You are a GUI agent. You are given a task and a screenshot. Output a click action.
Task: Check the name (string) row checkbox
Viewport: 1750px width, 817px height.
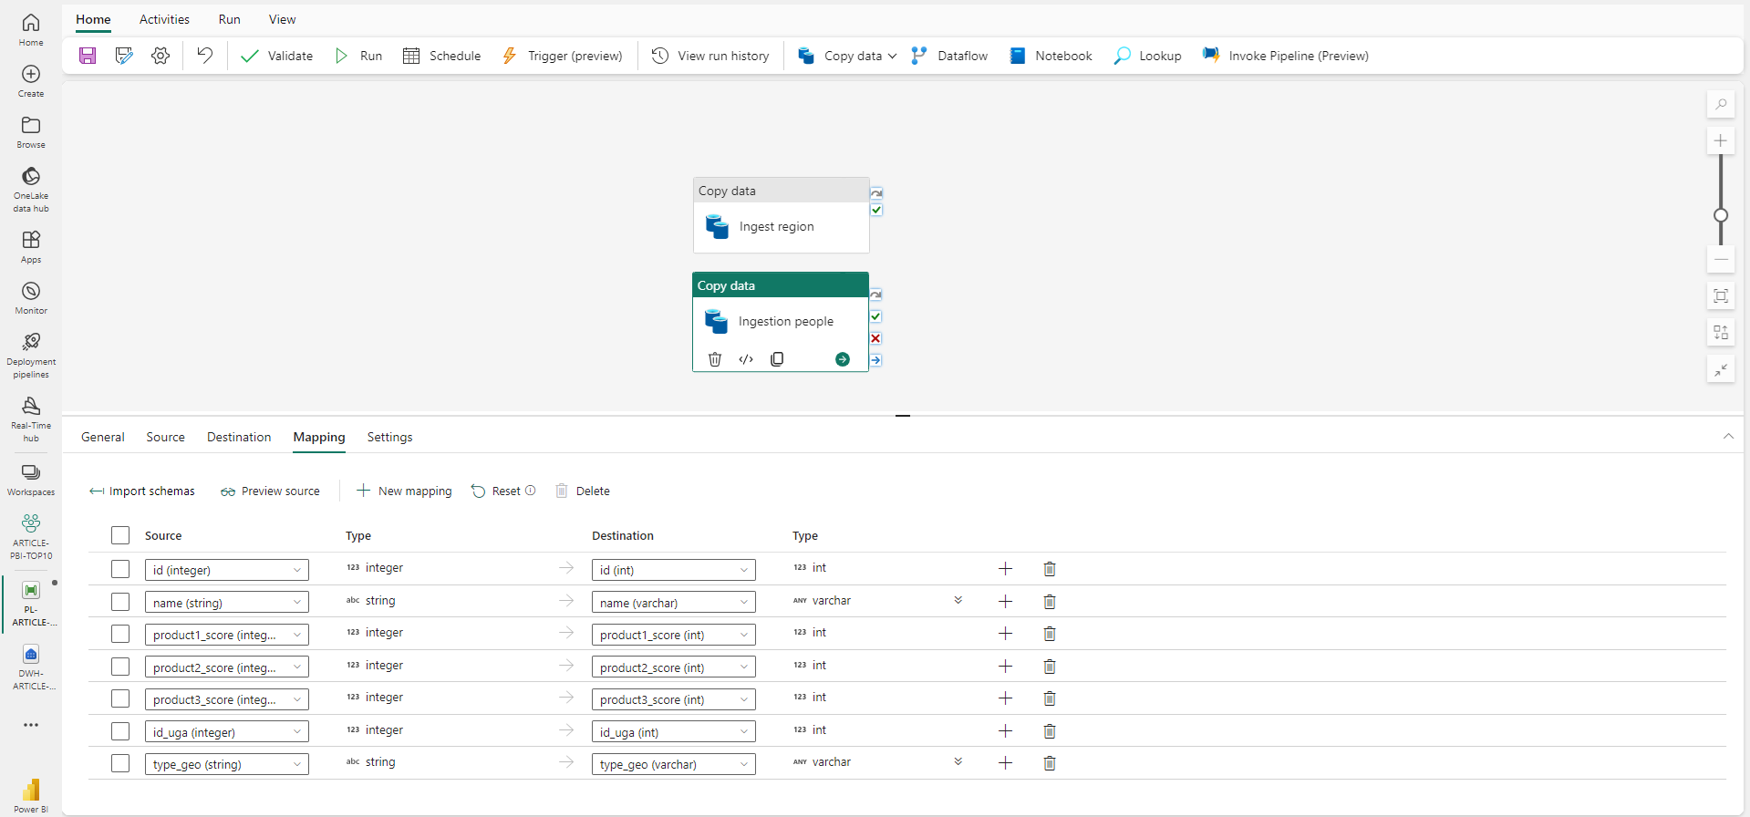120,602
